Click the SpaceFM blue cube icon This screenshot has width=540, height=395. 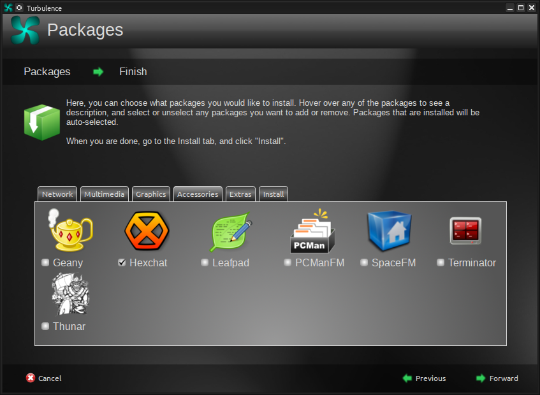(390, 231)
